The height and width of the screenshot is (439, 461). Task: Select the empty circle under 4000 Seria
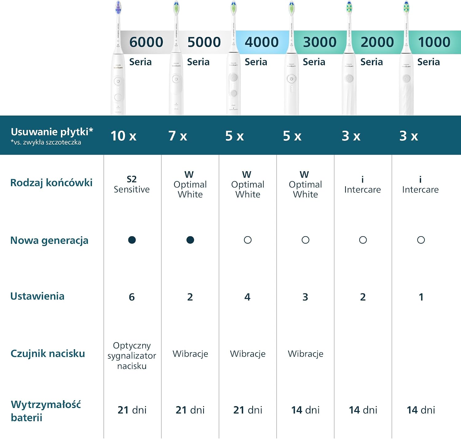coord(248,240)
